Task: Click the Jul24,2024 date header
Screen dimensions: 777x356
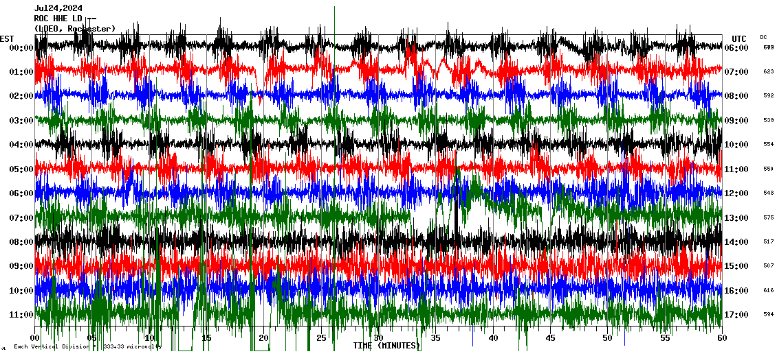Action: (x=63, y=8)
